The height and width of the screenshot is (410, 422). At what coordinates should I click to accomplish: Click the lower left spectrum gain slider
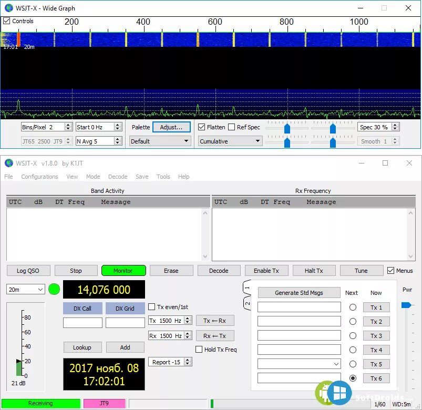coord(287,142)
